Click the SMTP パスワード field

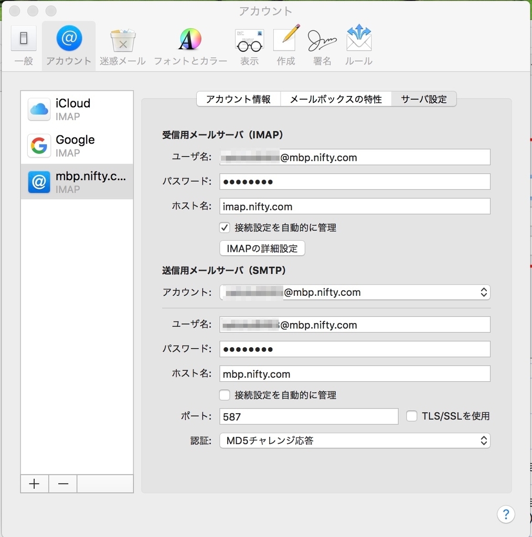click(355, 349)
